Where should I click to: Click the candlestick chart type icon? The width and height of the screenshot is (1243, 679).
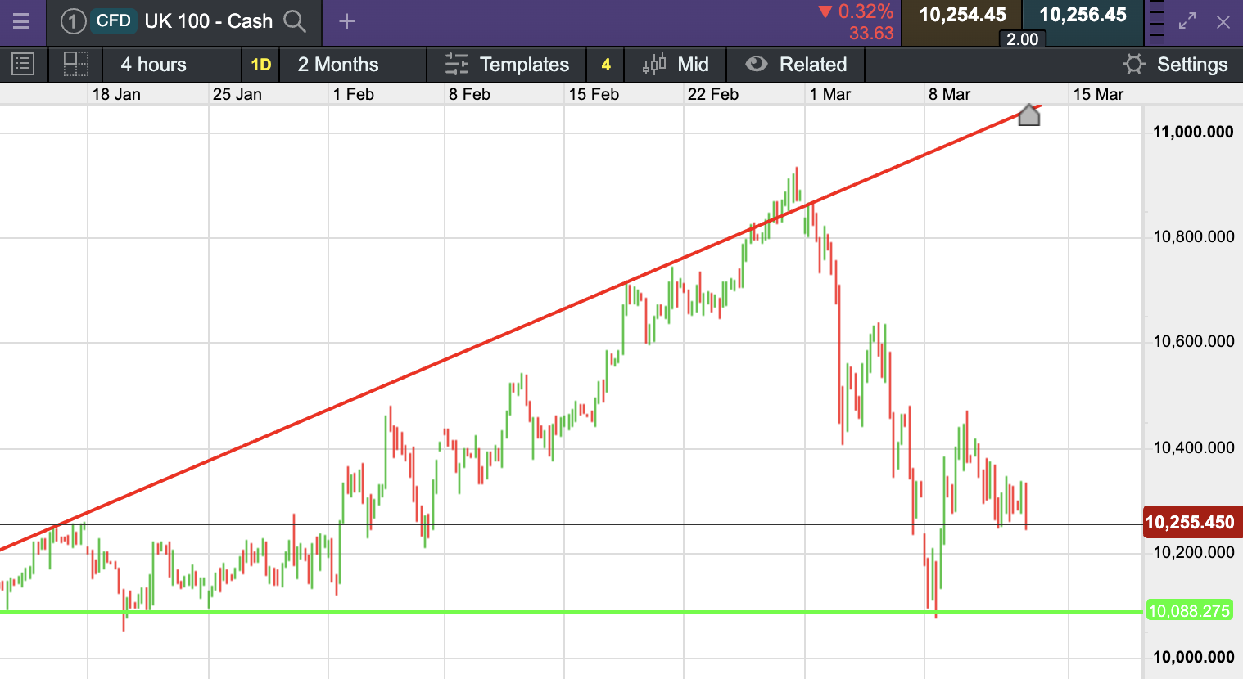tap(654, 65)
